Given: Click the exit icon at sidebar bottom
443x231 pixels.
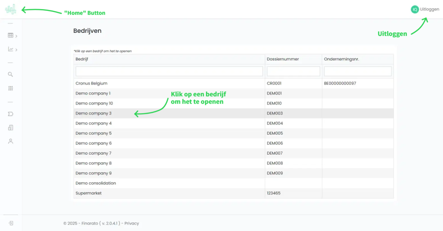Looking at the screenshot, I should click(x=11, y=223).
